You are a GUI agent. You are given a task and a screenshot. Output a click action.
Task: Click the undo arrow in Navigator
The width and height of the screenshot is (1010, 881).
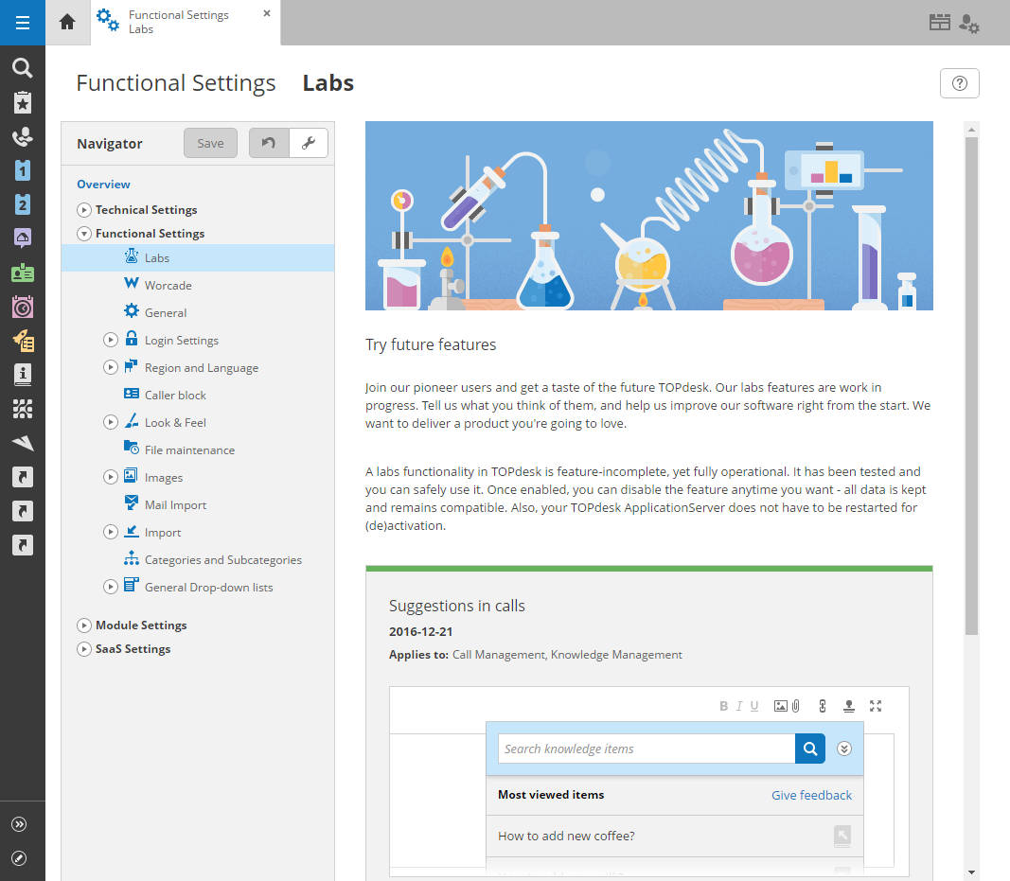[x=269, y=143]
